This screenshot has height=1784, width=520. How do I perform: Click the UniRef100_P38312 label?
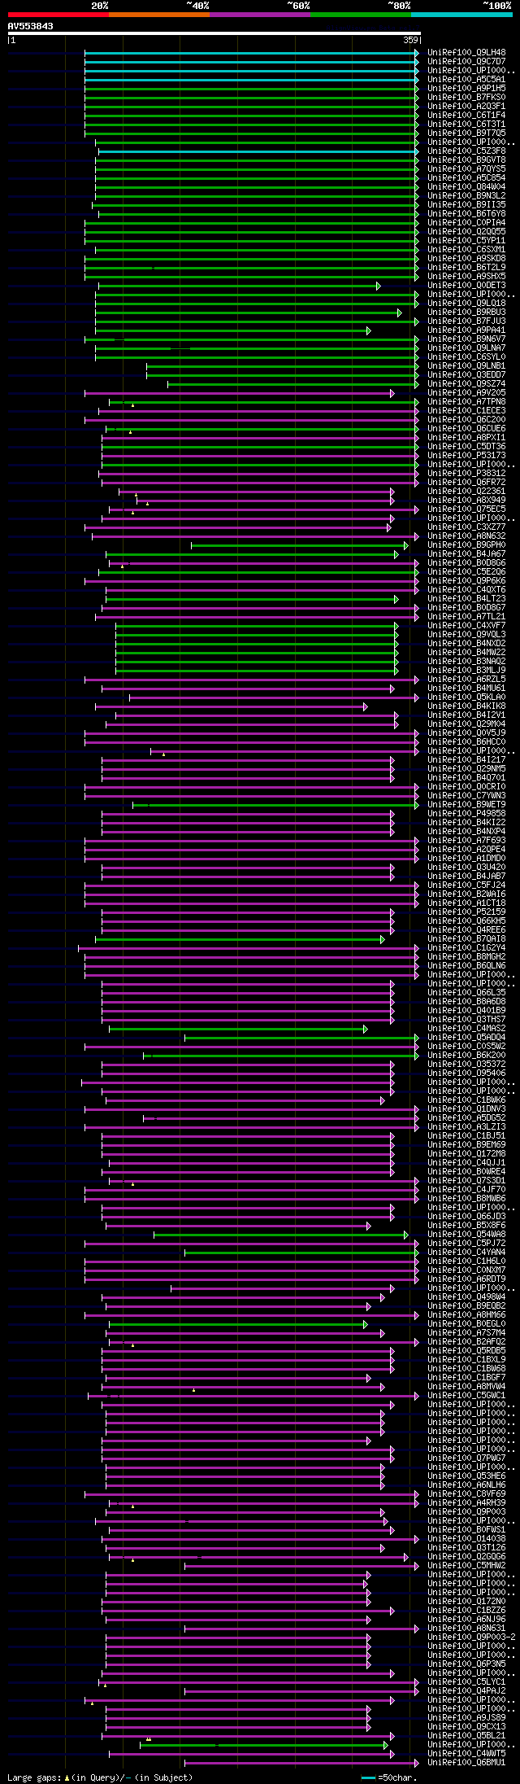click(x=466, y=474)
